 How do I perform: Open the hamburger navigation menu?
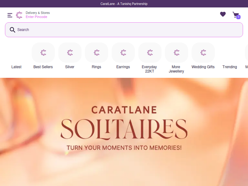(10, 15)
